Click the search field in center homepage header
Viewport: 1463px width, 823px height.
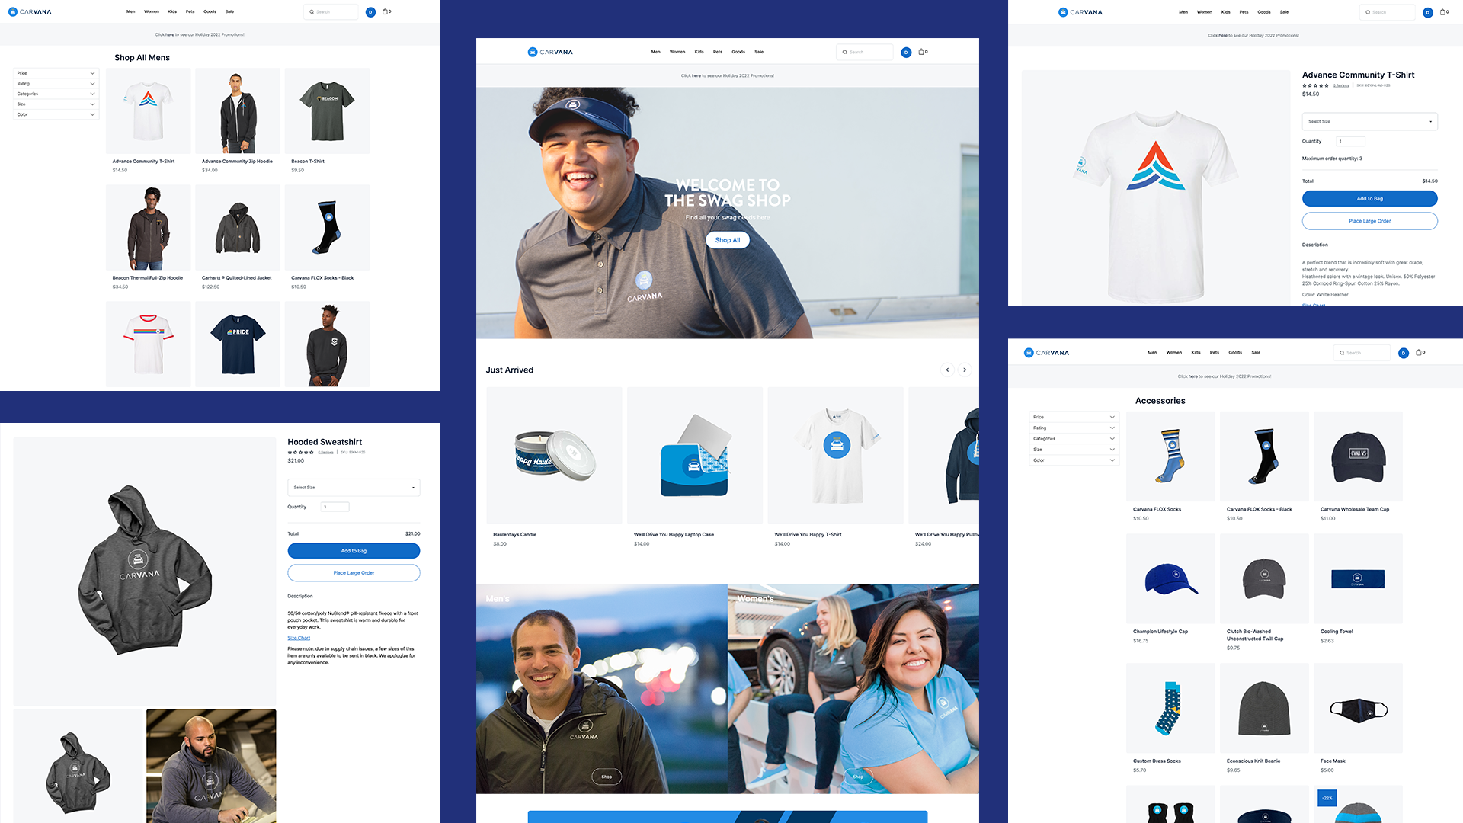(x=864, y=52)
